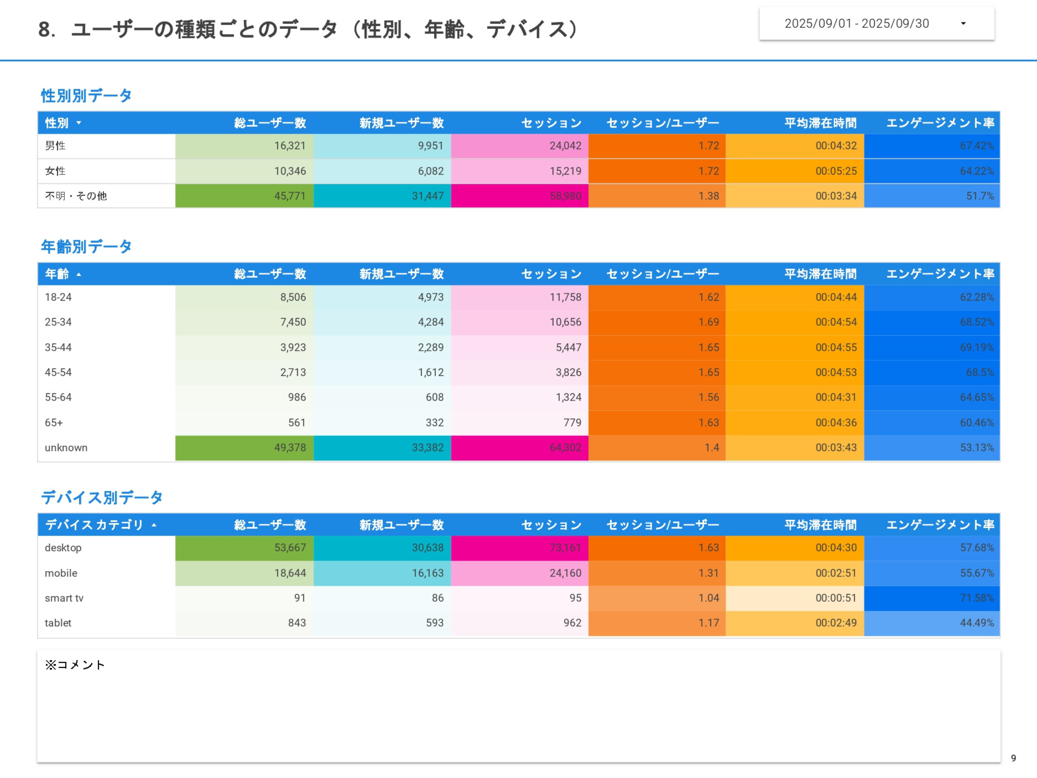The image size is (1037, 778).
Task: Click the 性別別データ section heading
Action: (x=86, y=95)
